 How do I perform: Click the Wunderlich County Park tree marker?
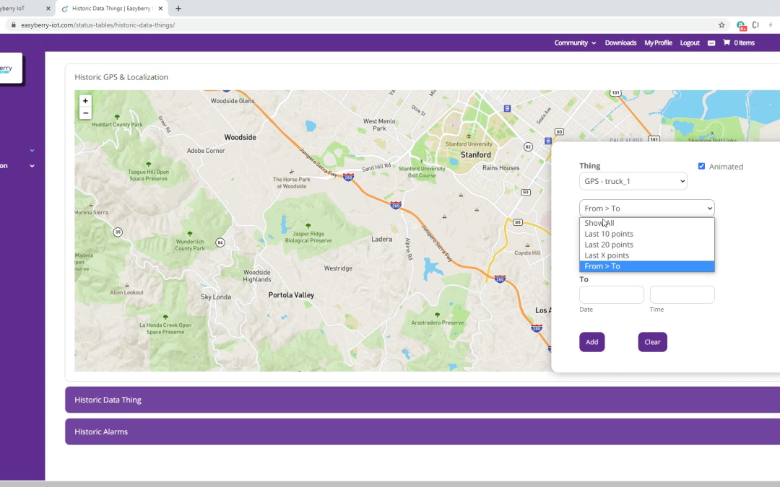tap(189, 234)
